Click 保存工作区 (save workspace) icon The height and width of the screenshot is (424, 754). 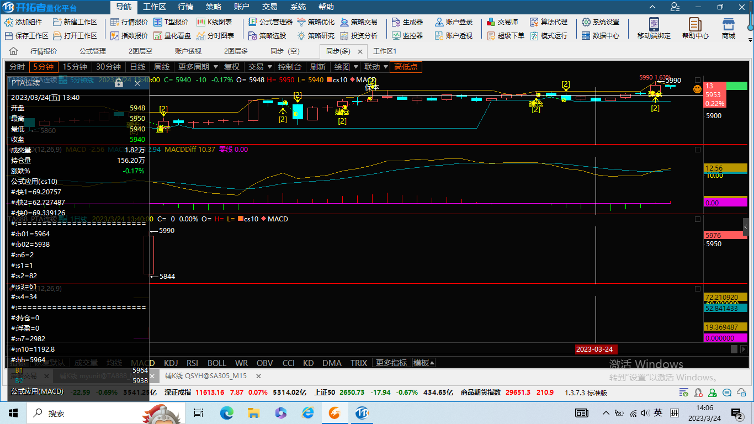click(x=9, y=35)
